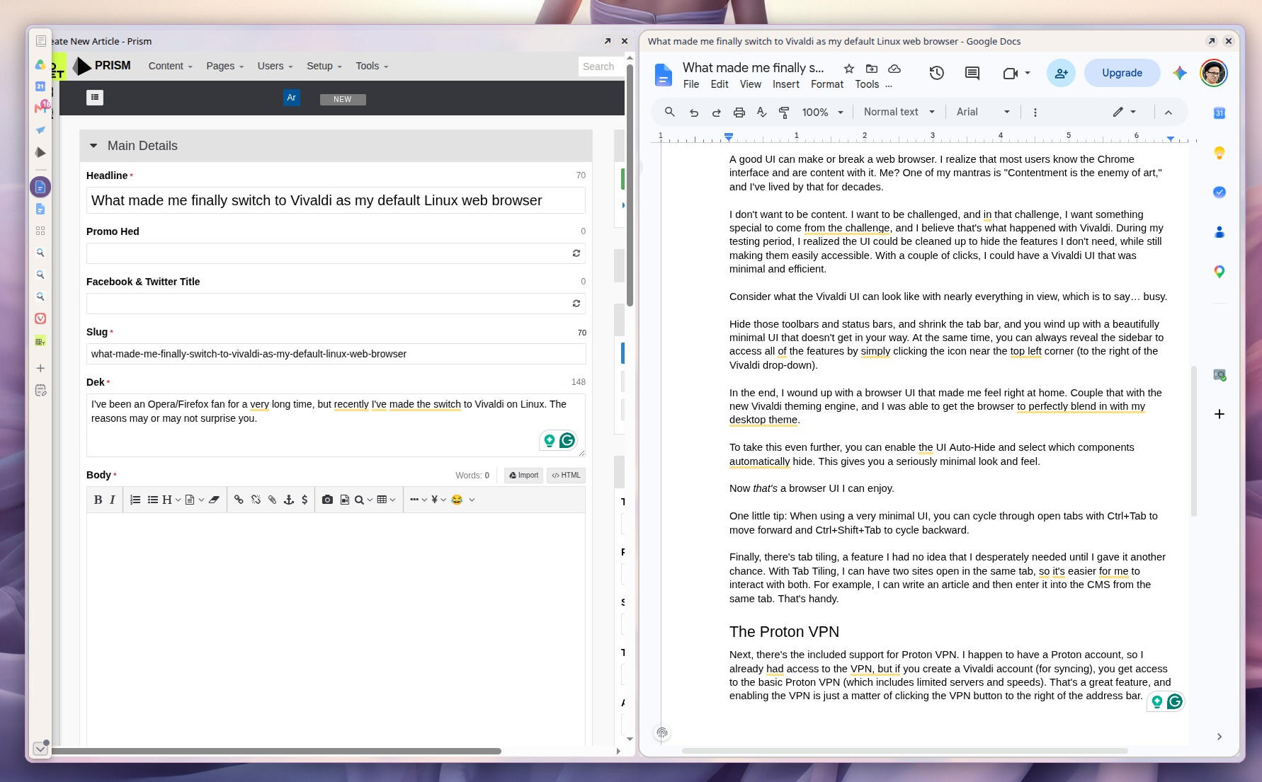Click the NEW status badge in Prism
1262x782 pixels.
[x=343, y=99]
